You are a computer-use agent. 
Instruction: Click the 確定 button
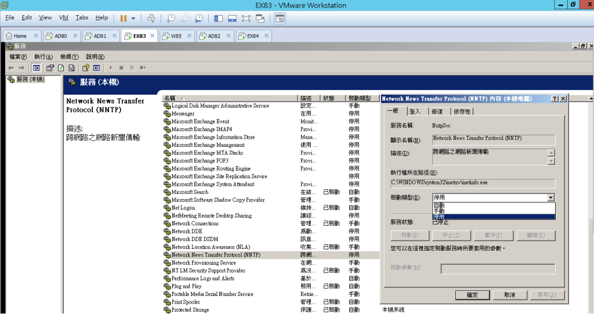click(x=472, y=295)
